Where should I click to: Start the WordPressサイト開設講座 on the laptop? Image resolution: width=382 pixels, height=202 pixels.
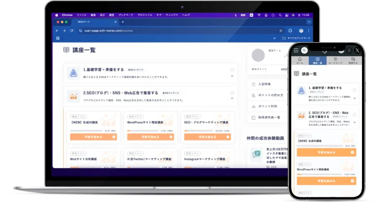tap(150, 137)
